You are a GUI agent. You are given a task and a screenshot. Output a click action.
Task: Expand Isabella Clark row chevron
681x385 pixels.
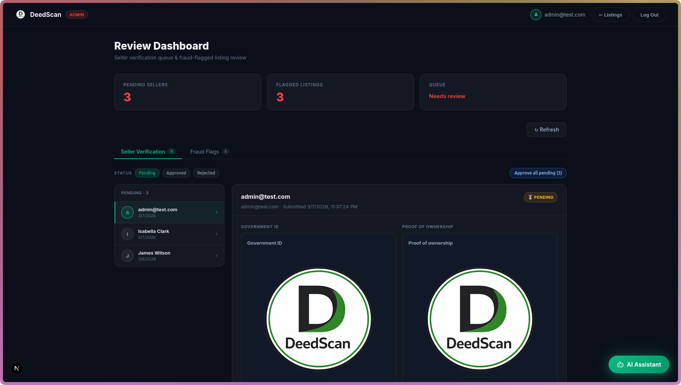217,234
